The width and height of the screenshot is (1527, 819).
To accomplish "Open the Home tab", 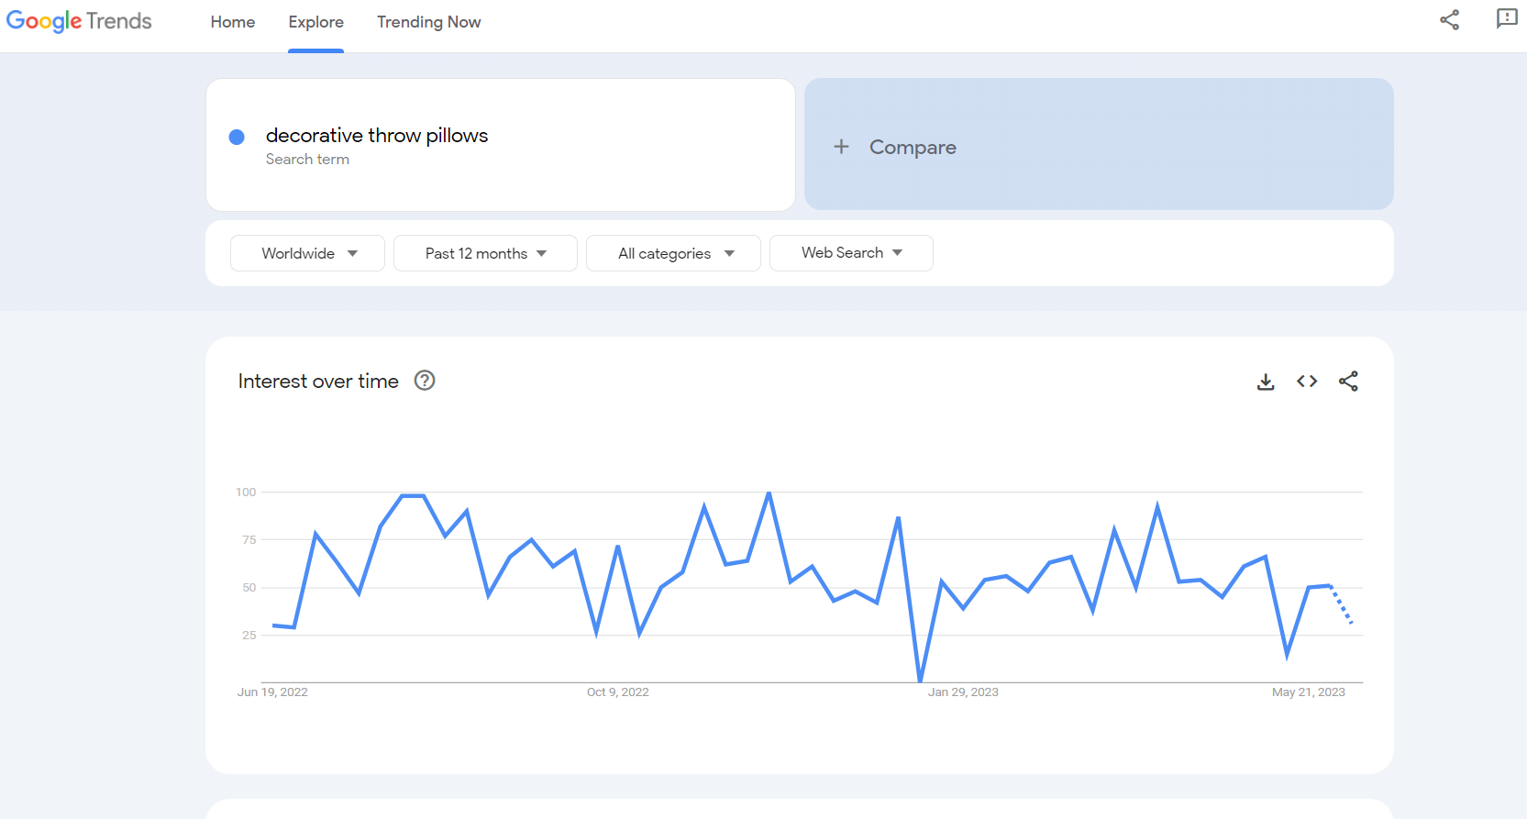I will tap(233, 22).
